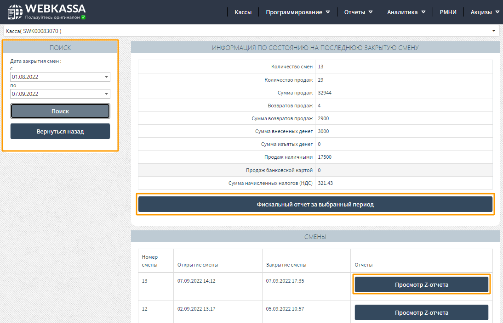
Task: Click the ПОИСК panel header
Action: coord(60,48)
